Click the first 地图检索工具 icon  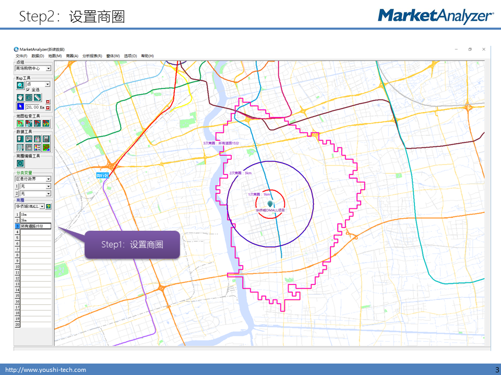pyautogui.click(x=20, y=123)
